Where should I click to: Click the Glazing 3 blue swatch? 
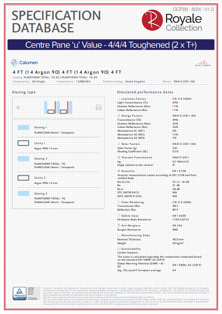23,193
